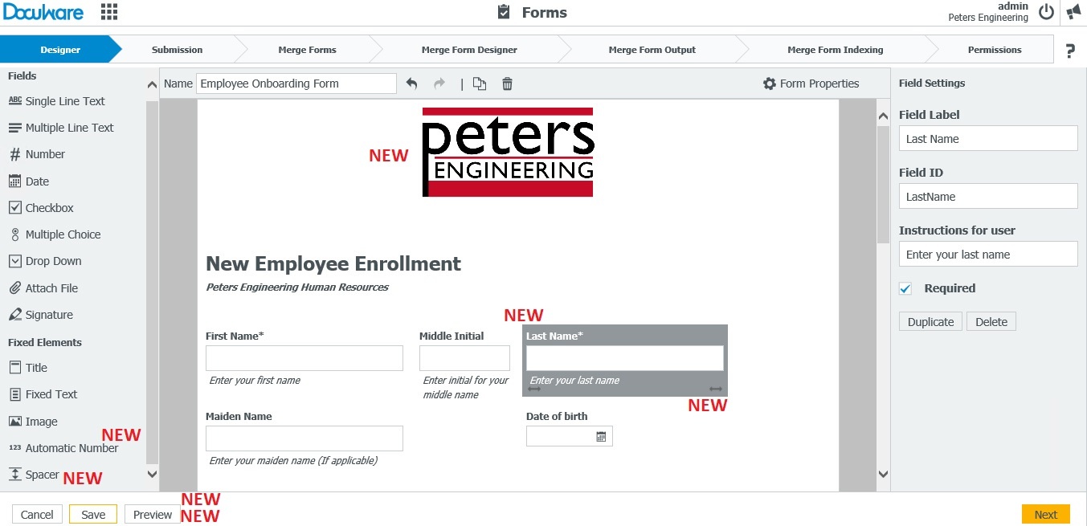Add a Checkbox field from Fields list
This screenshot has width=1087, height=526.
49,208
